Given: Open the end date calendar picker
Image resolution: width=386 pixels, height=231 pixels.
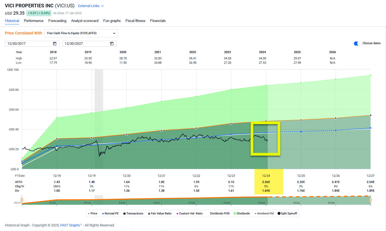Looking at the screenshot, I should (111, 43).
